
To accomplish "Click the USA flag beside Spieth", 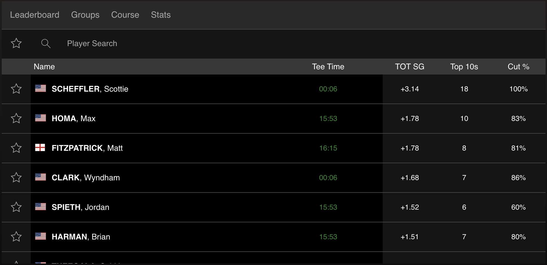I will 41,207.
